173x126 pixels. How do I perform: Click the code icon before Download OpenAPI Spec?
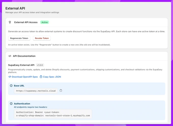(x=10, y=77)
